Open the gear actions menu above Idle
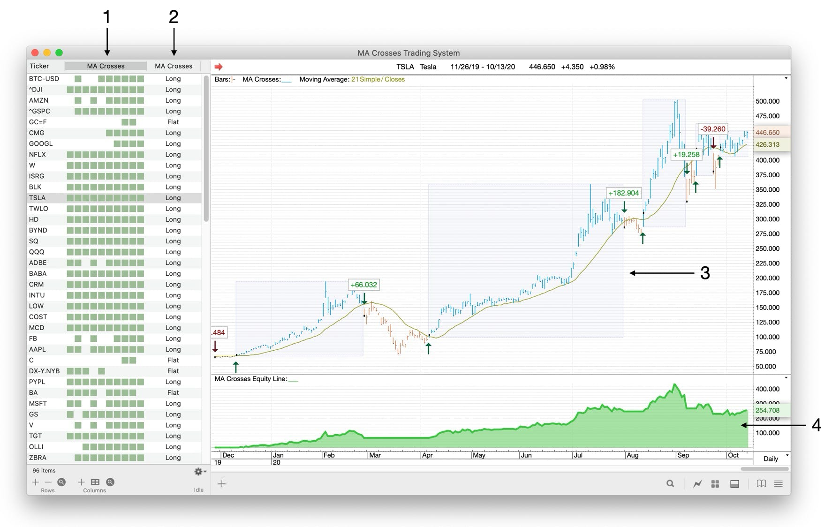Screen dimensions: 832x527 (198, 472)
